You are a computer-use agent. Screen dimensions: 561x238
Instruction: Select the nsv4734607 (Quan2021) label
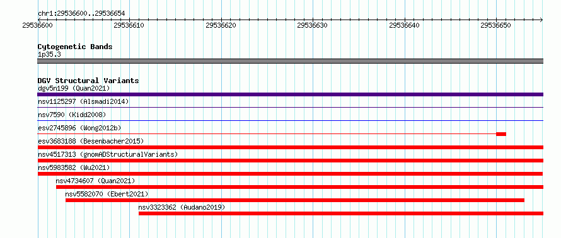pyautogui.click(x=96, y=181)
